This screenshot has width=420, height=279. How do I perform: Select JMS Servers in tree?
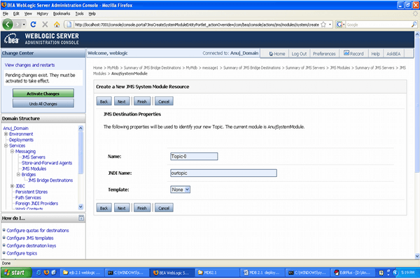34,157
